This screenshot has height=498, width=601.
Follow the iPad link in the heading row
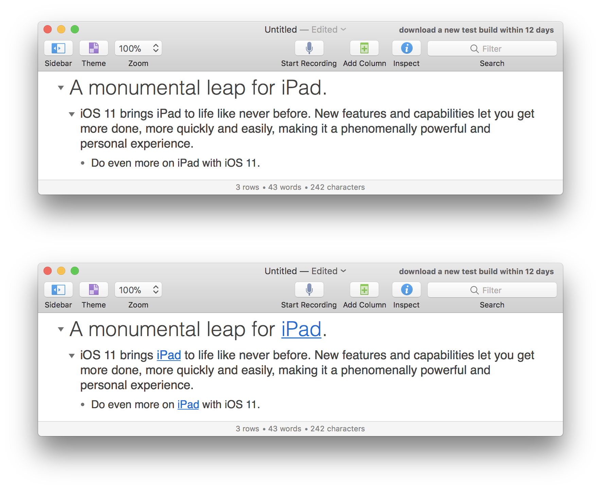tap(301, 329)
